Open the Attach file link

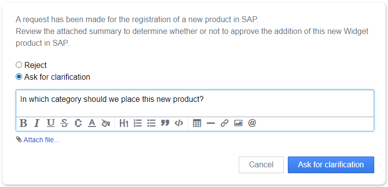coord(42,140)
